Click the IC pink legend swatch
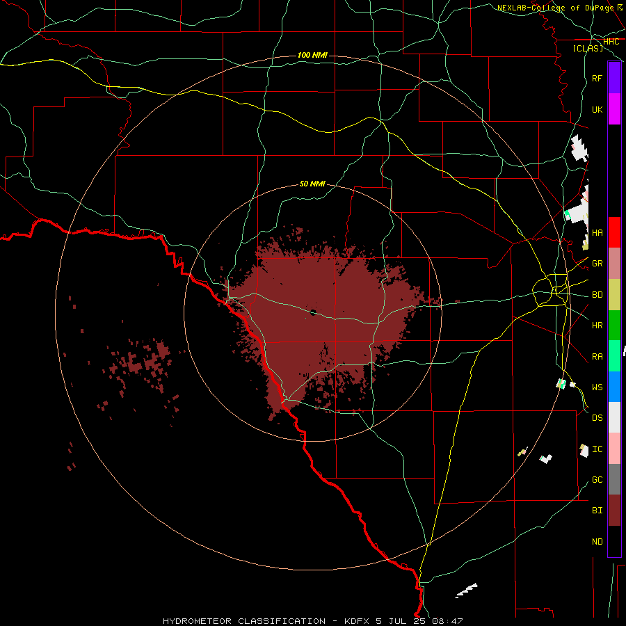Screen dimensions: 626x626 tap(614, 449)
